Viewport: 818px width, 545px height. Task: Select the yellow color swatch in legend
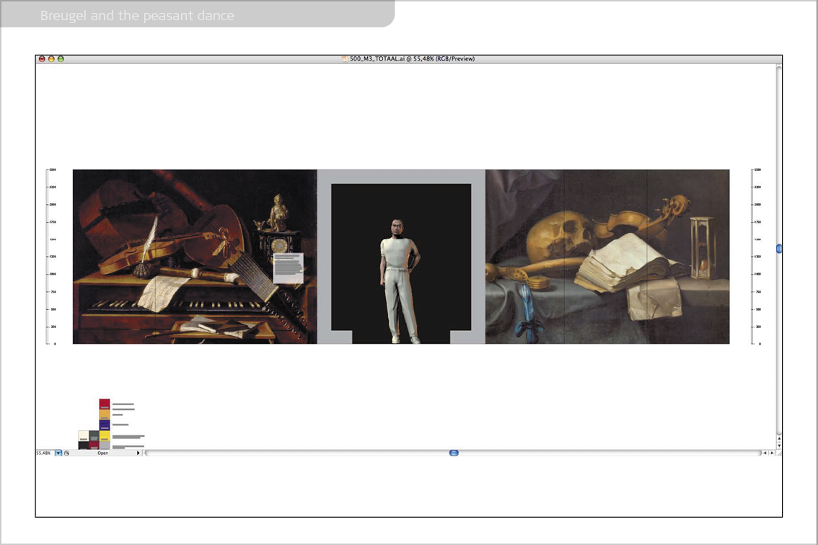click(105, 436)
